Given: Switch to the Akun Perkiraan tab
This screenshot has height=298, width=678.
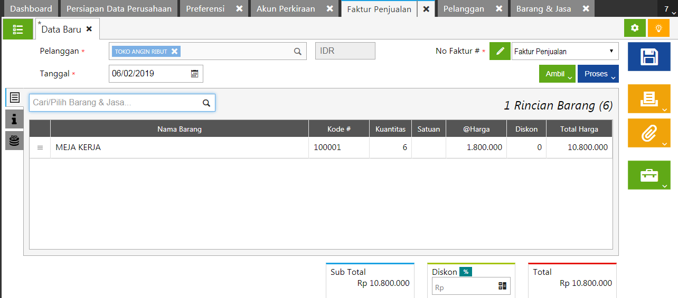Looking at the screenshot, I should tap(286, 9).
